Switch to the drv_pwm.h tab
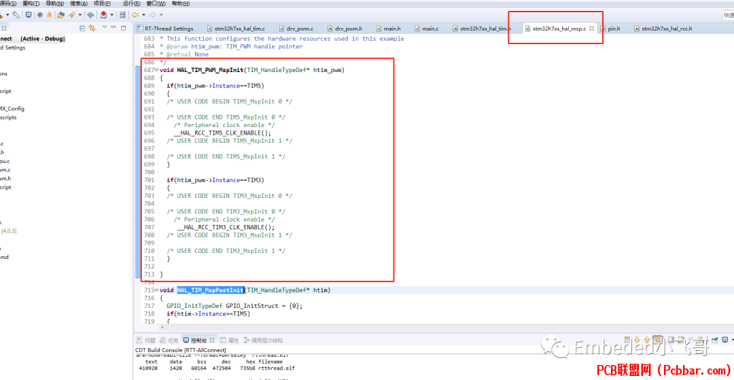Screen dimensions: 734x380 tap(345, 29)
